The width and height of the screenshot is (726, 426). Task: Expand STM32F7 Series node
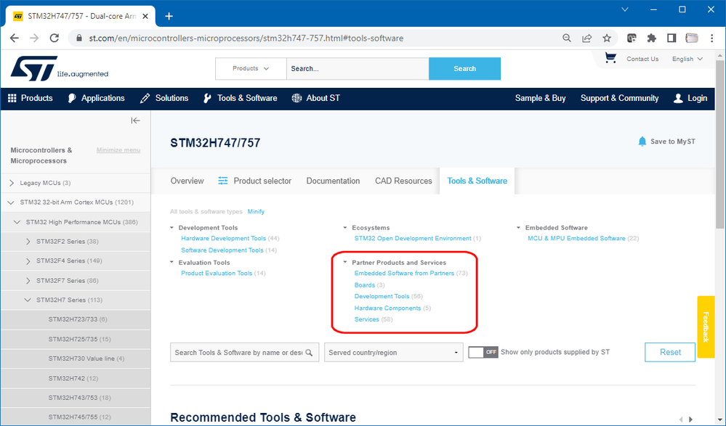(28, 281)
